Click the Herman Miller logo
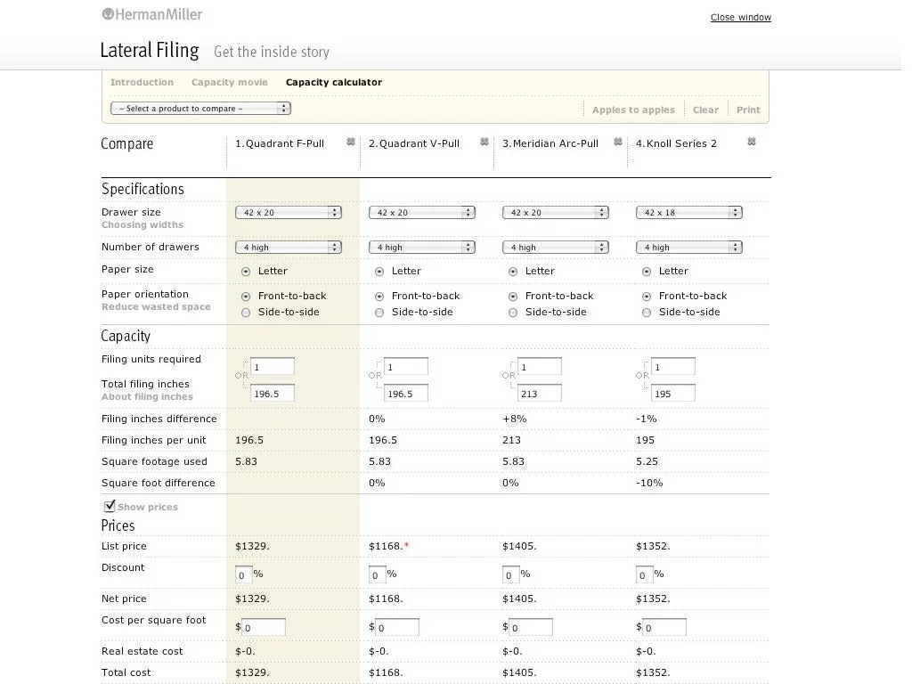The image size is (912, 684). coord(151,14)
